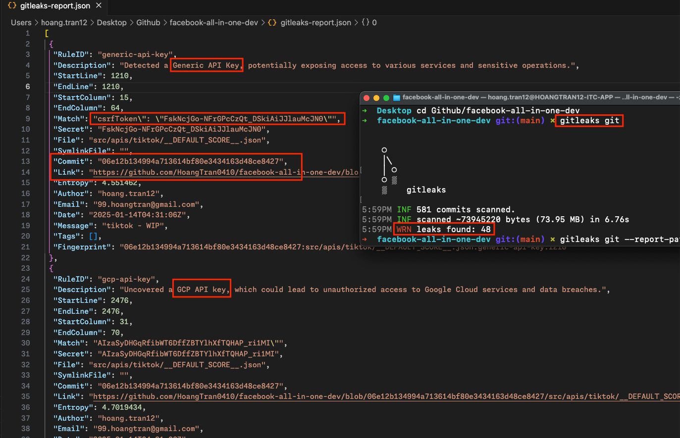
Task: Open the GitHub blob link on line 35
Action: [386, 396]
